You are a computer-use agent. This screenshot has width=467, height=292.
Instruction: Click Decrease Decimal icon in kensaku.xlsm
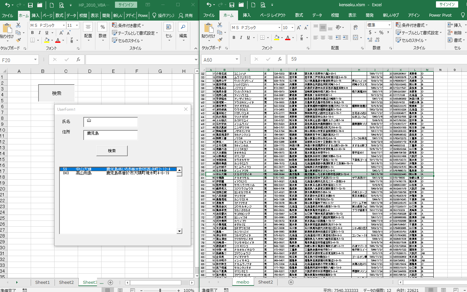click(377, 40)
